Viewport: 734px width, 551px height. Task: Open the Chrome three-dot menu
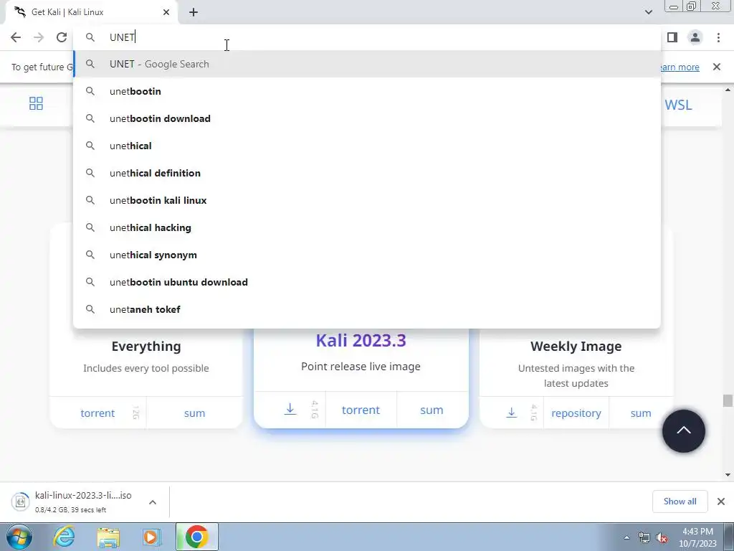click(718, 37)
